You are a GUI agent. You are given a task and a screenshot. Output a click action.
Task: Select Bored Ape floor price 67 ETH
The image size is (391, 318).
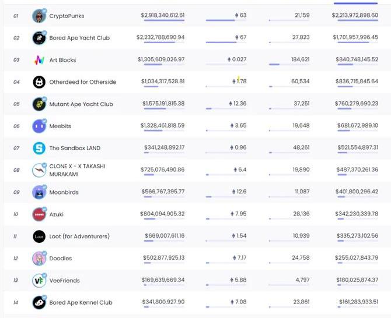[x=240, y=37]
